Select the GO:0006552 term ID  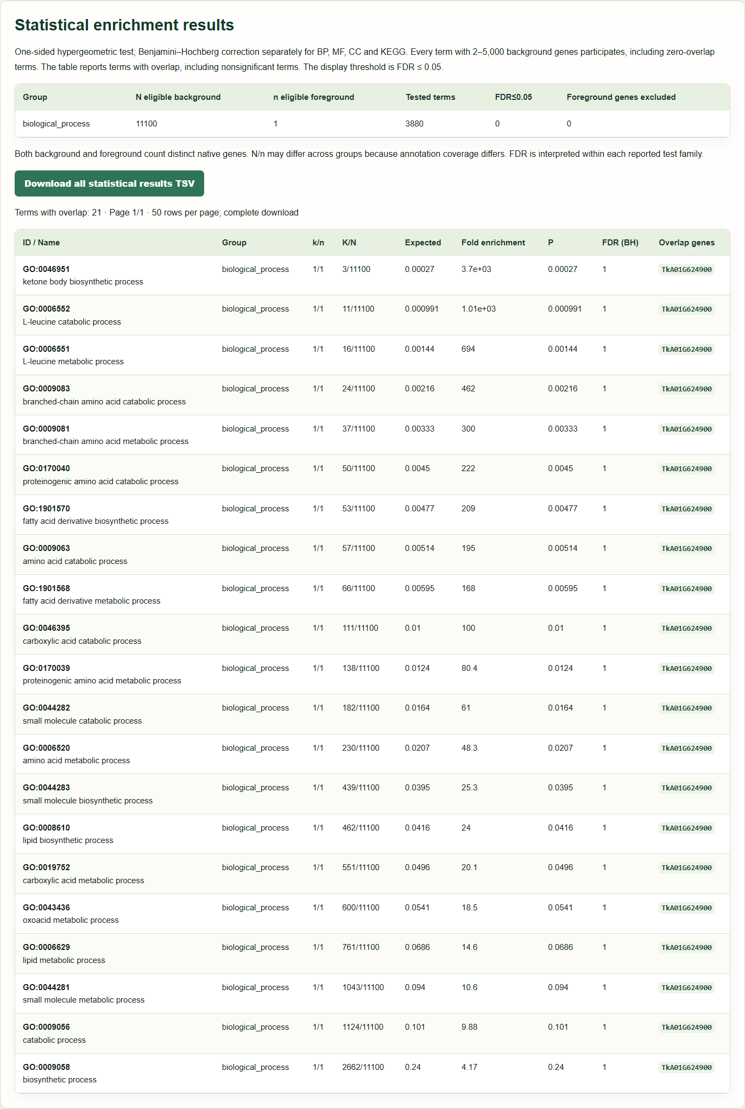pyautogui.click(x=46, y=309)
